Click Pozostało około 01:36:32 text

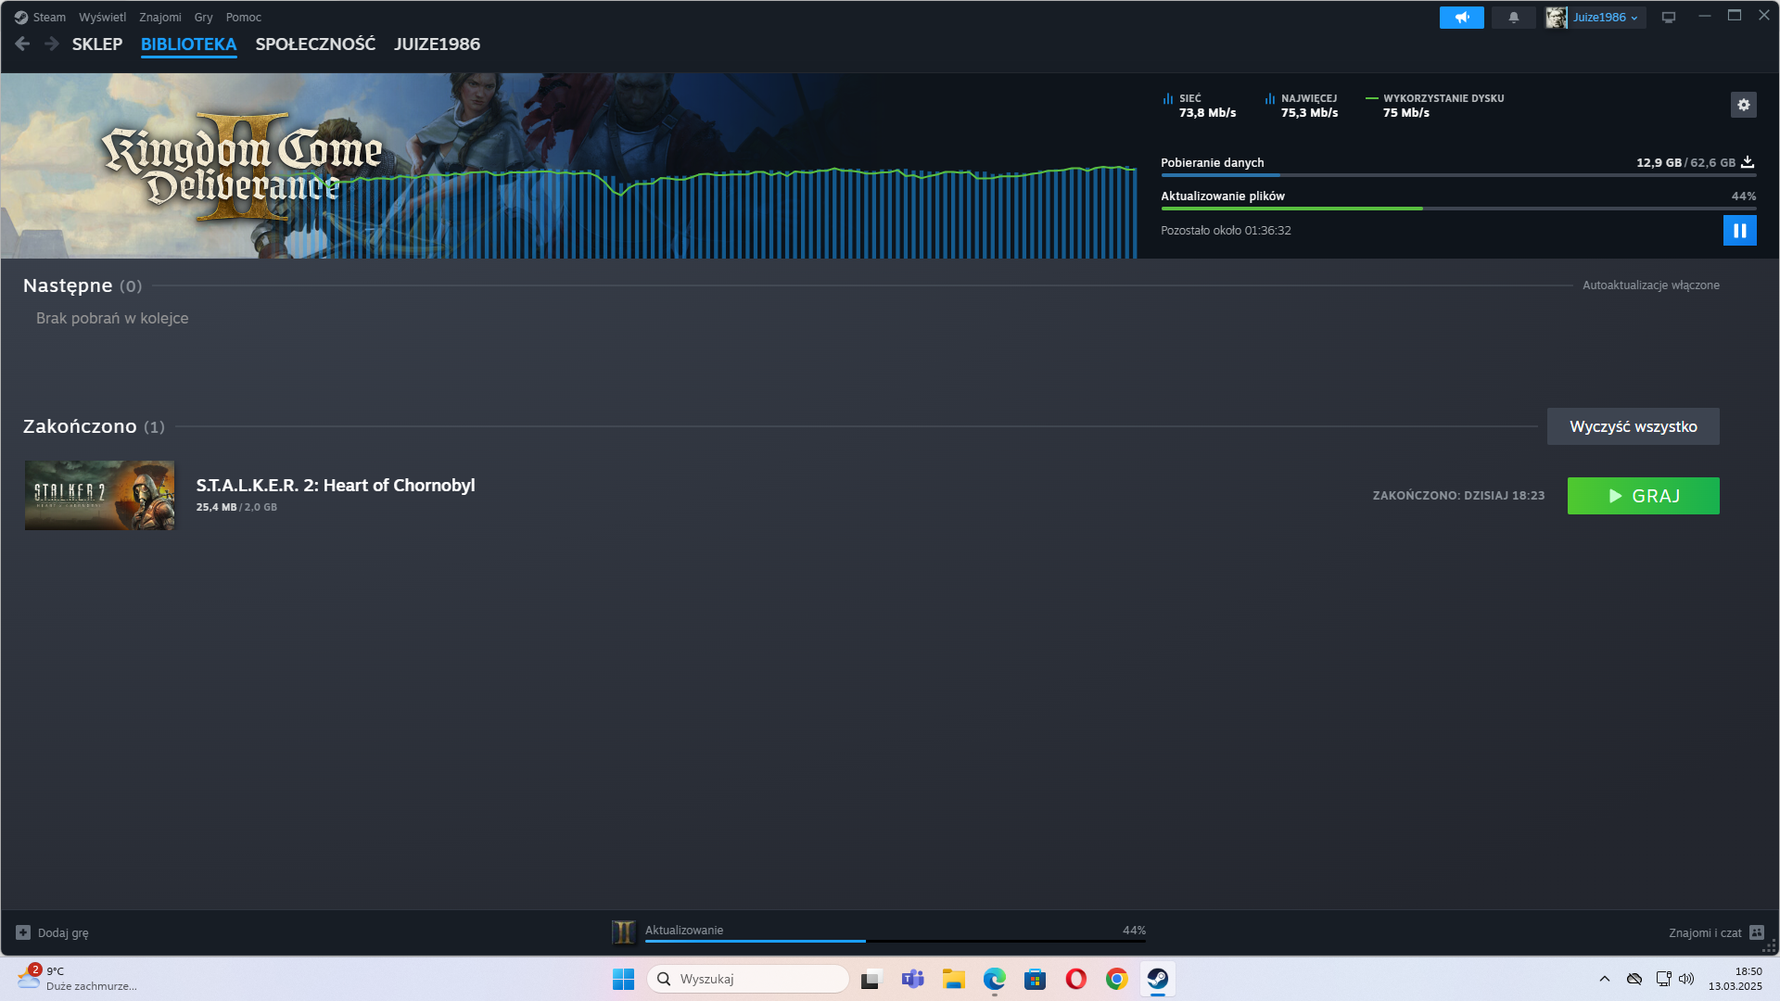point(1226,231)
